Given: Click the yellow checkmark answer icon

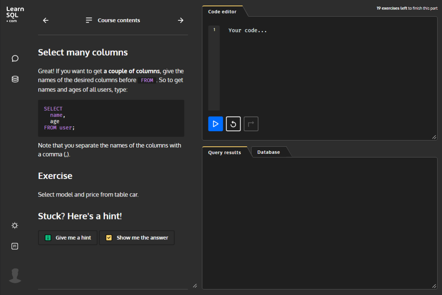Looking at the screenshot, I should pos(109,238).
